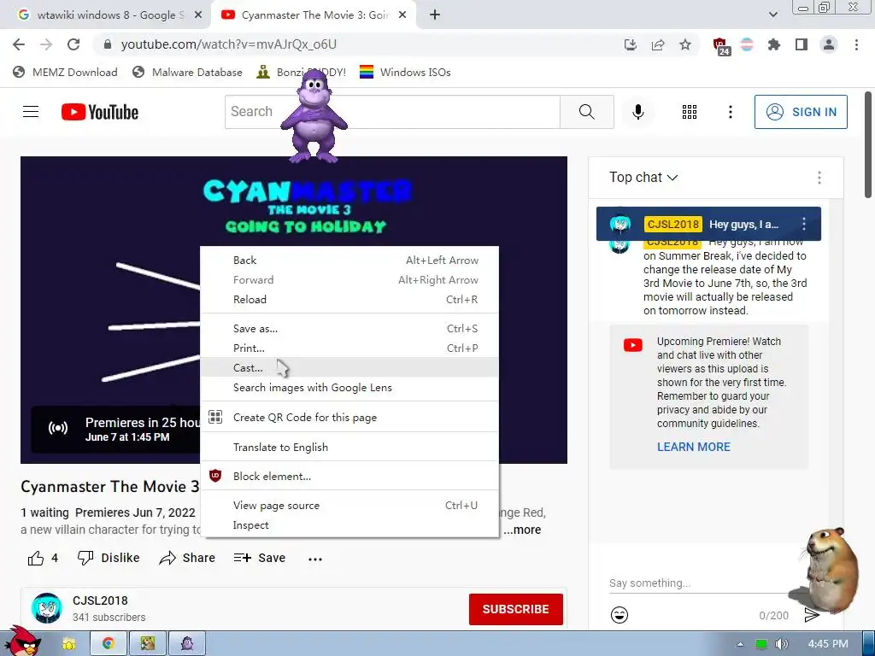The image size is (875, 656).
Task: Choose Back in the context menu
Action: pyautogui.click(x=349, y=260)
